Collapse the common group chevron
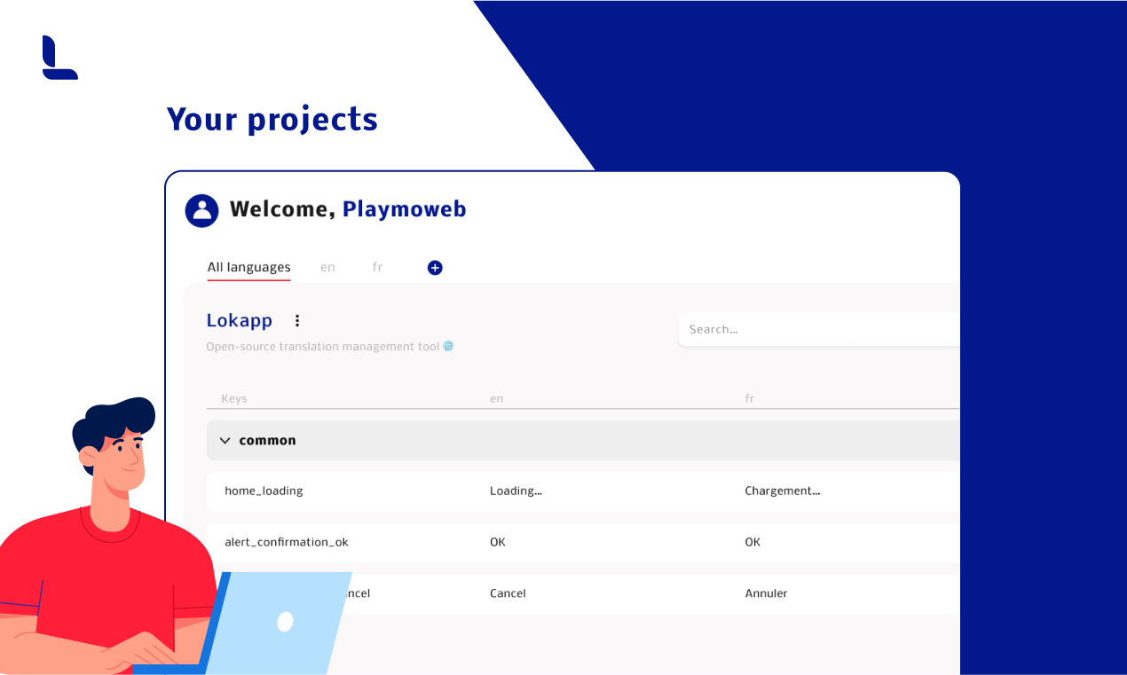The height and width of the screenshot is (675, 1127). click(x=225, y=441)
